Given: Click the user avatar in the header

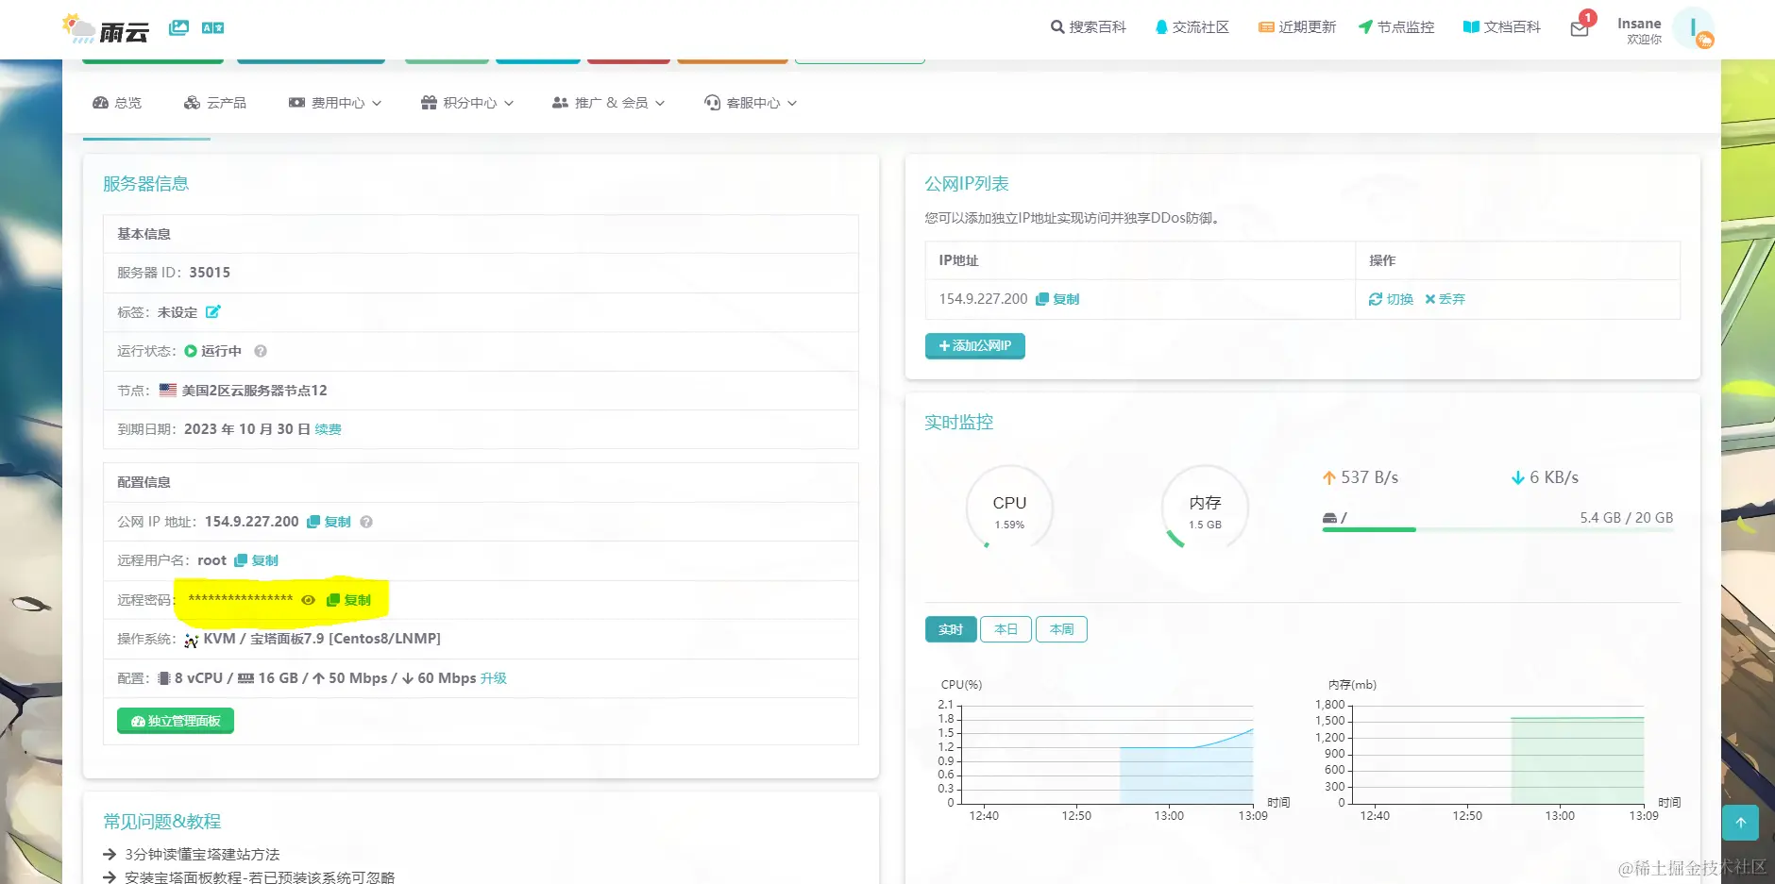Looking at the screenshot, I should tap(1693, 28).
